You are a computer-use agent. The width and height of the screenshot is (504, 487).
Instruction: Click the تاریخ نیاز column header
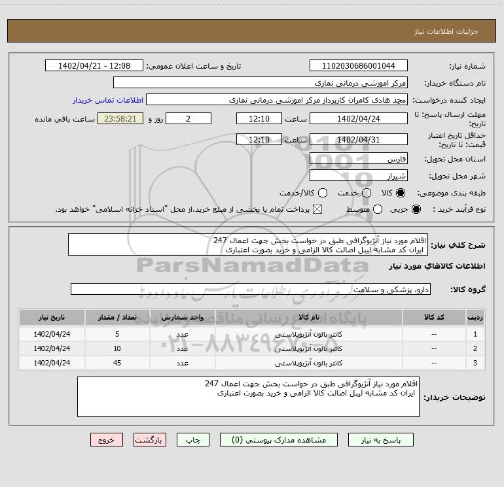click(52, 317)
